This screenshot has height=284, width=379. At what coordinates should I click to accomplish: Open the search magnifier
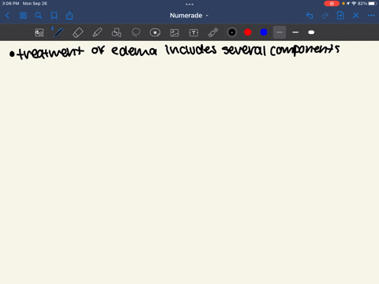coord(39,16)
